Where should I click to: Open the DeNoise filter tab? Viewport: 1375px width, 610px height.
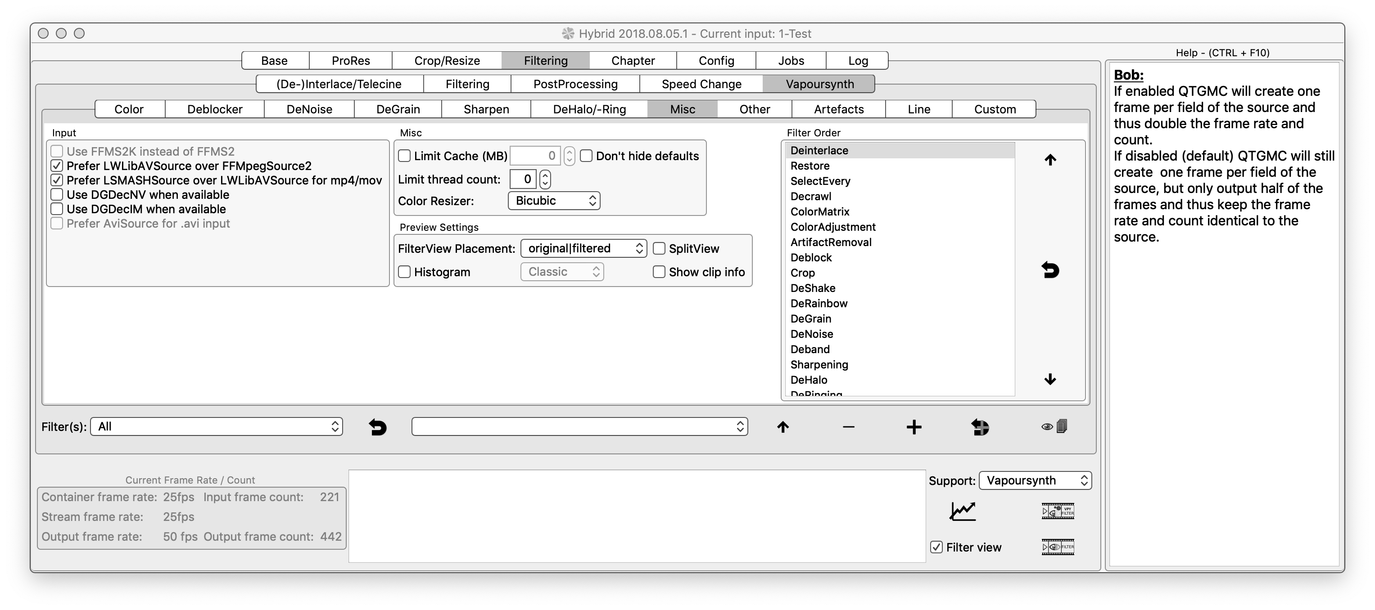[309, 109]
